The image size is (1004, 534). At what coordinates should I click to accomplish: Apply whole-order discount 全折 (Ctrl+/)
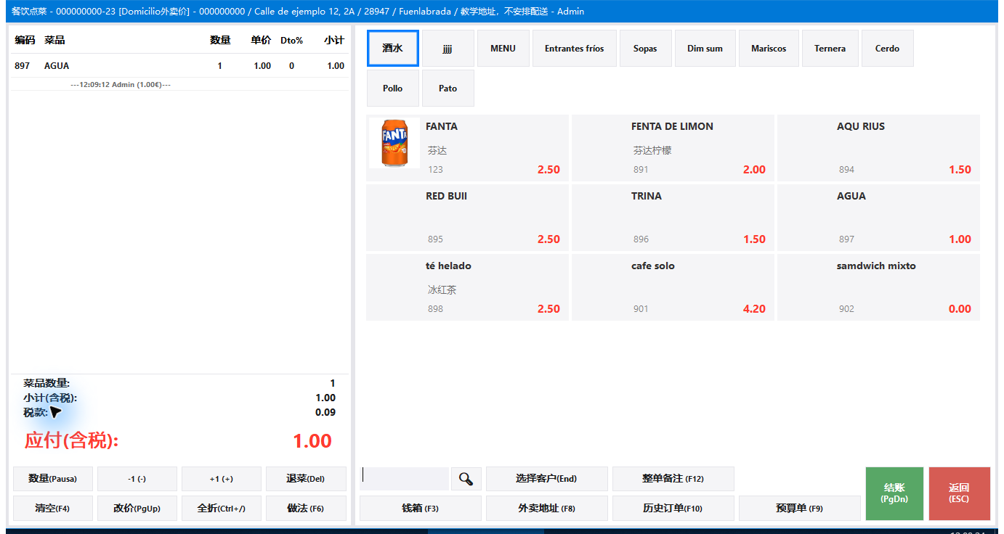tap(222, 509)
